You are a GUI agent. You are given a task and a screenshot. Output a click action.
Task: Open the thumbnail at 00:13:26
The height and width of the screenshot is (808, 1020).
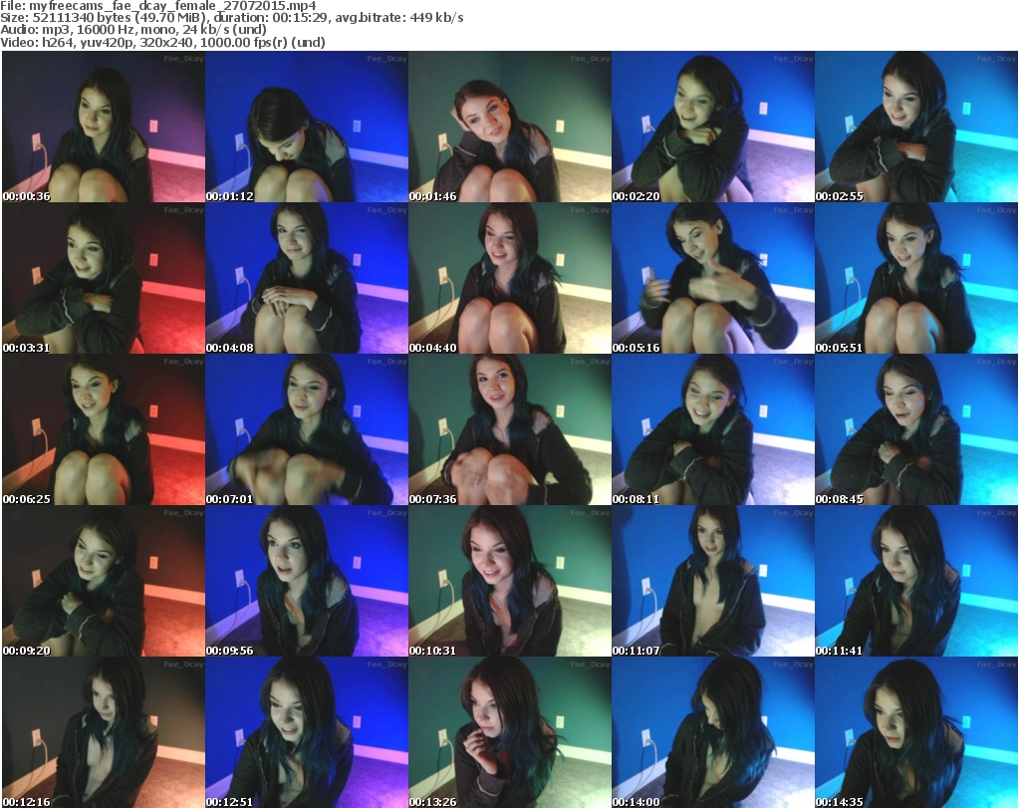(509, 732)
